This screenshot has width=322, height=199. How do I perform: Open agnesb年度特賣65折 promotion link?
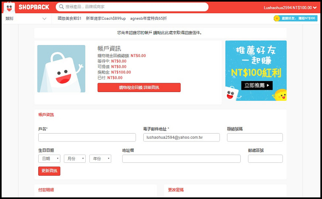148,18
